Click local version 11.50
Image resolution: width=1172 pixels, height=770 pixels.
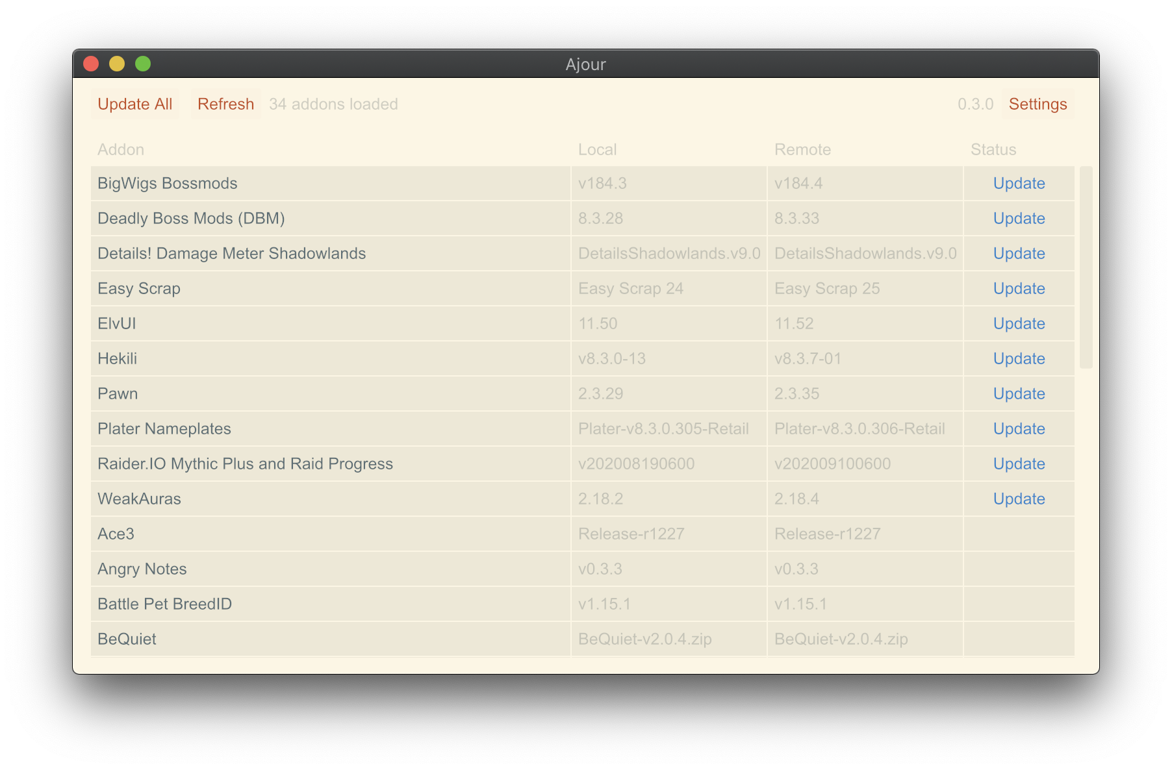click(x=598, y=323)
